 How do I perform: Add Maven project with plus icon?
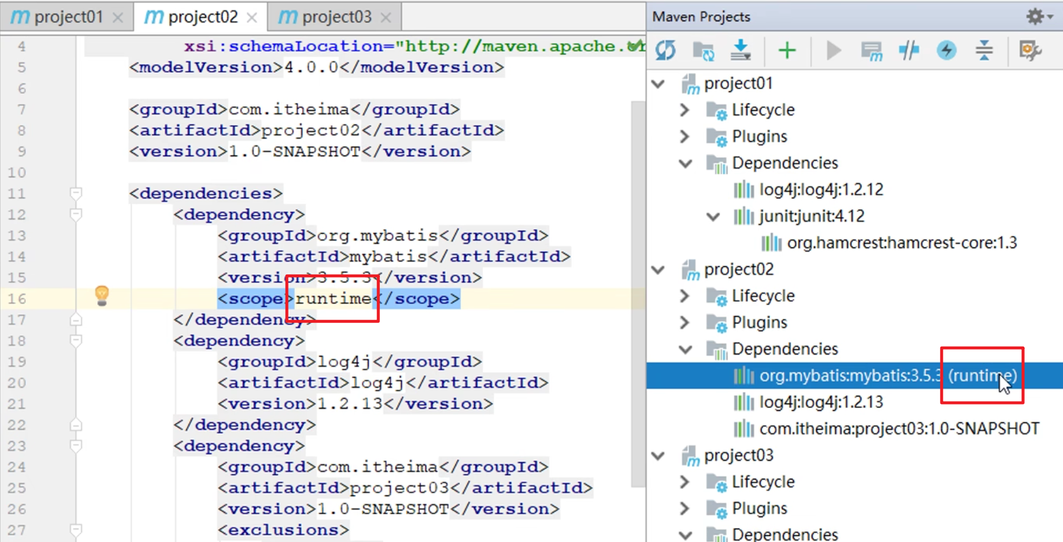(x=787, y=50)
